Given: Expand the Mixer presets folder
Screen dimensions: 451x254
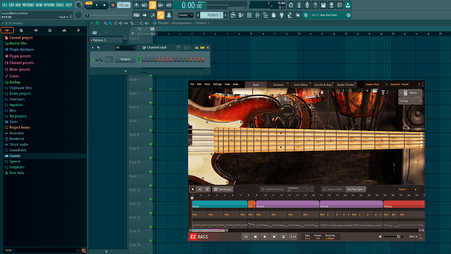Looking at the screenshot, I should 19,69.
